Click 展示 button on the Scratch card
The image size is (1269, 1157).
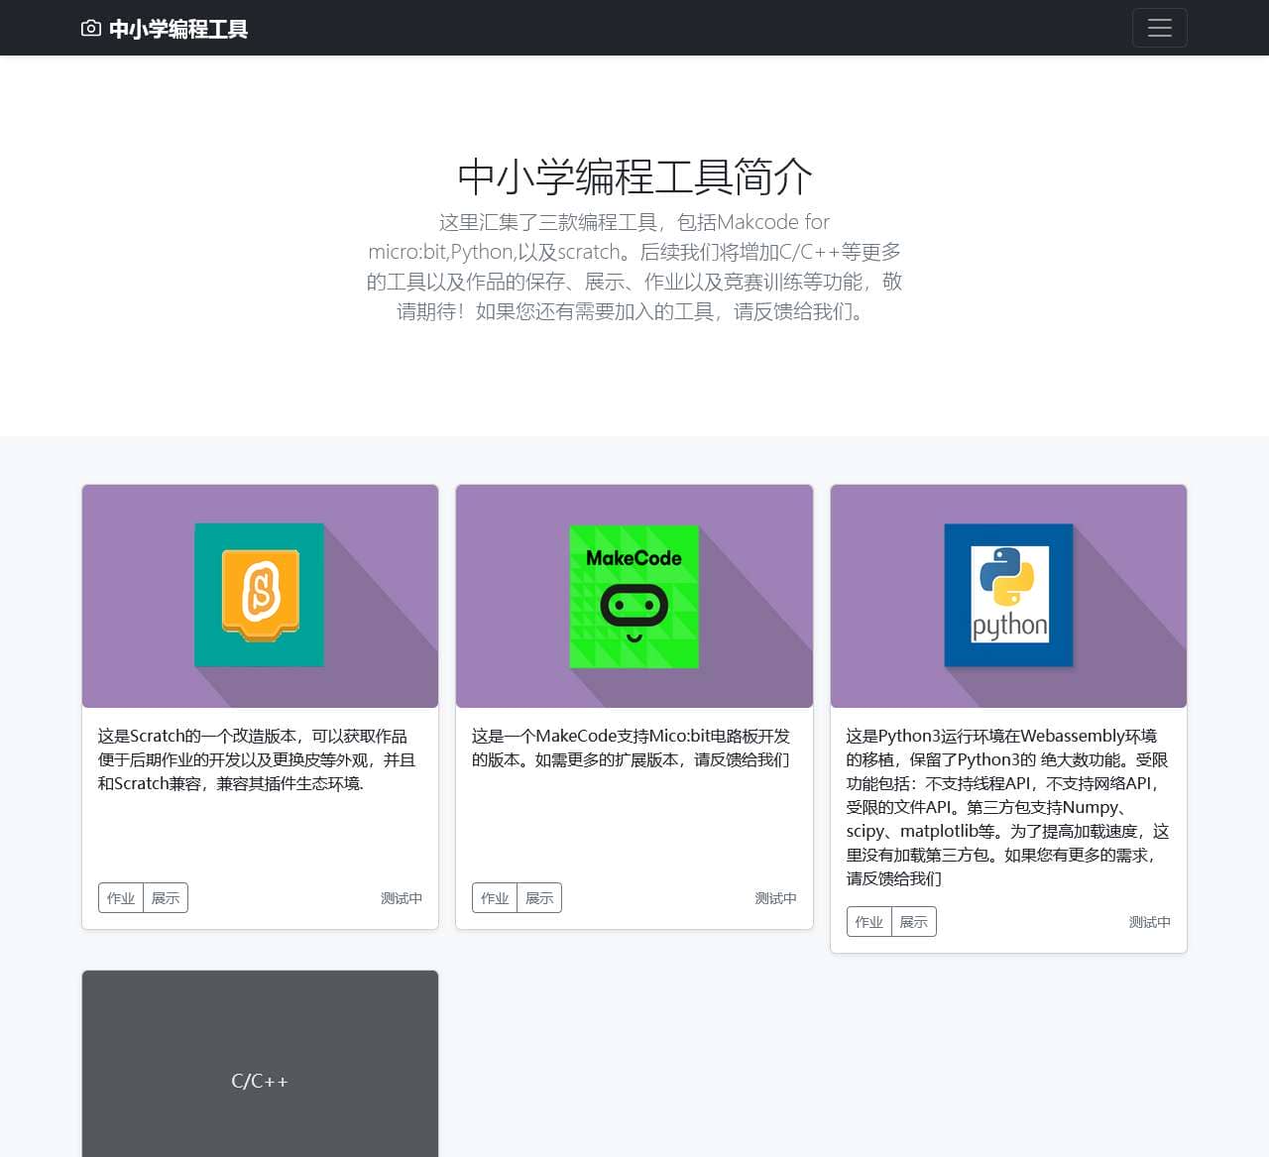pyautogui.click(x=166, y=898)
